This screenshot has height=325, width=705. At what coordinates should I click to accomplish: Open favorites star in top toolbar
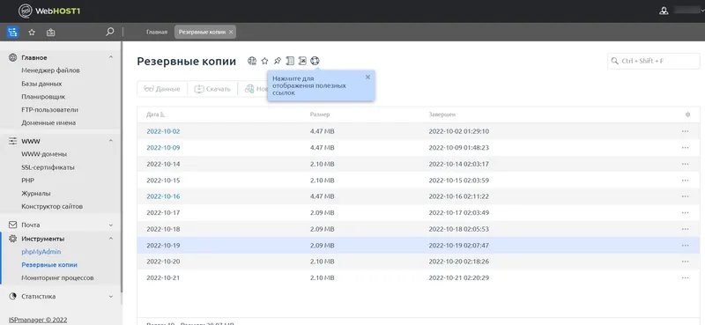32,33
